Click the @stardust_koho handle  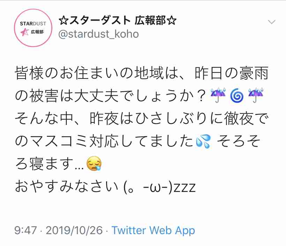(99, 34)
